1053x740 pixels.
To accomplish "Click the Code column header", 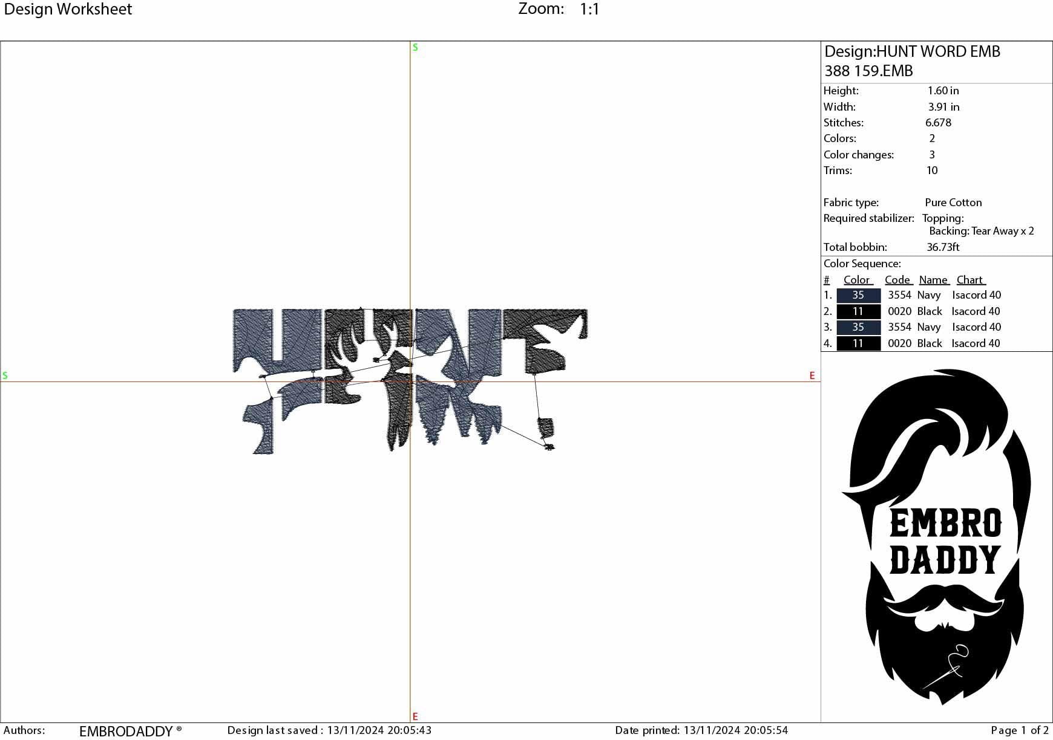I will 897,280.
